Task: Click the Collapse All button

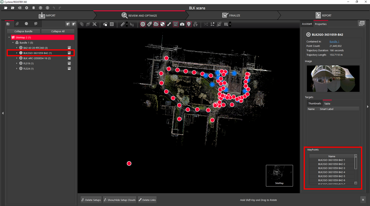Action: coord(58,31)
